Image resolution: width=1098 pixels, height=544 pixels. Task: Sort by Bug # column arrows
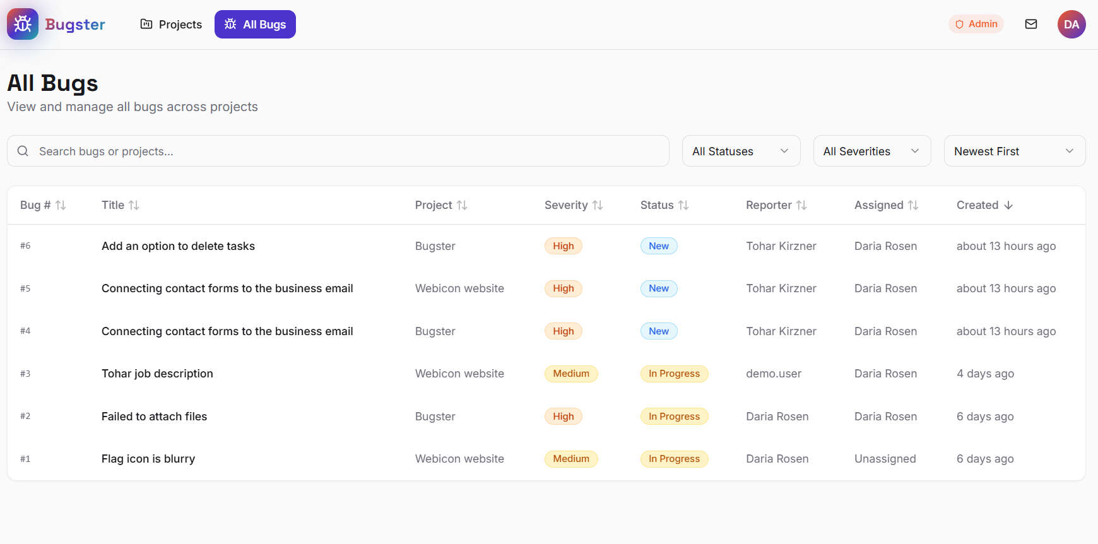tap(61, 205)
